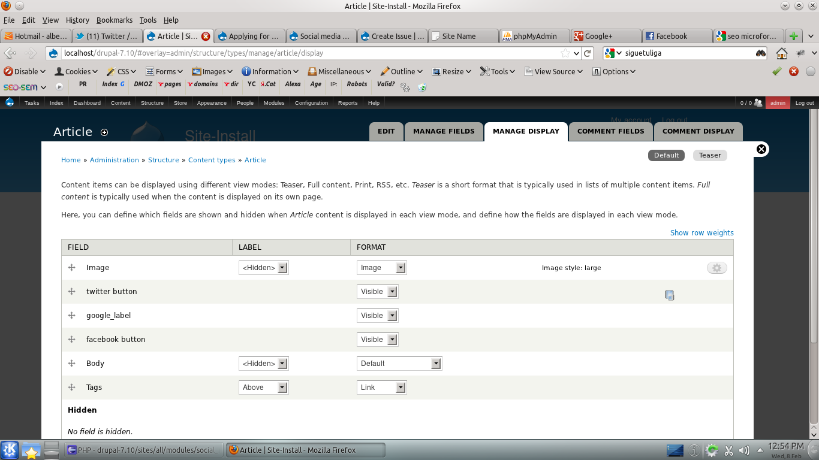Image resolution: width=819 pixels, height=460 pixels.
Task: Reload the page with the refresh icon
Action: (x=588, y=53)
